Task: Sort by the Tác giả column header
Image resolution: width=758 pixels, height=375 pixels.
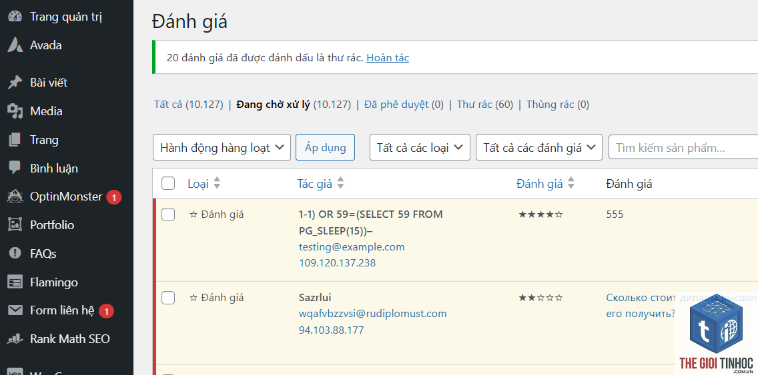Action: pyautogui.click(x=315, y=183)
